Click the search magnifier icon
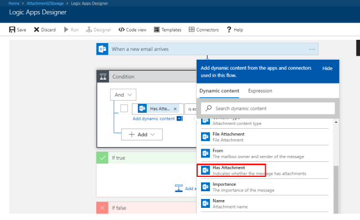 tap(208, 108)
